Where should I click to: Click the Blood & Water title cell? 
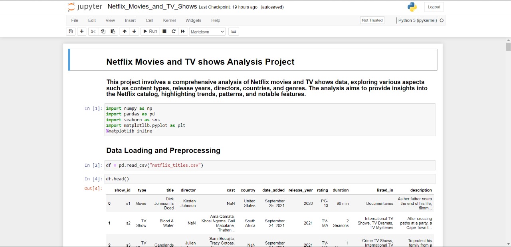166,223
